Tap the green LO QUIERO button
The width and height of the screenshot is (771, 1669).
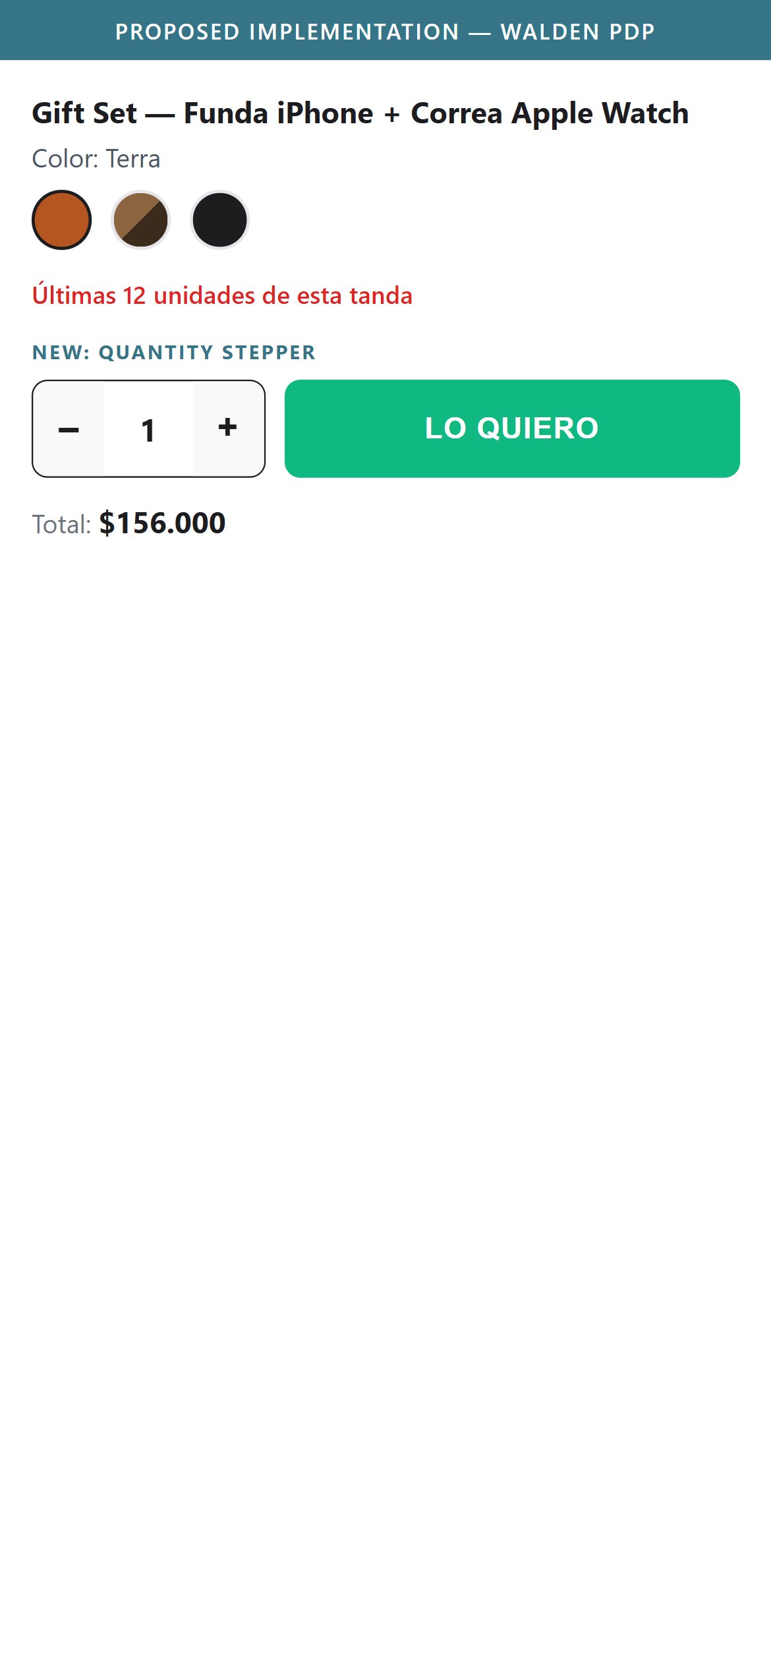(512, 428)
